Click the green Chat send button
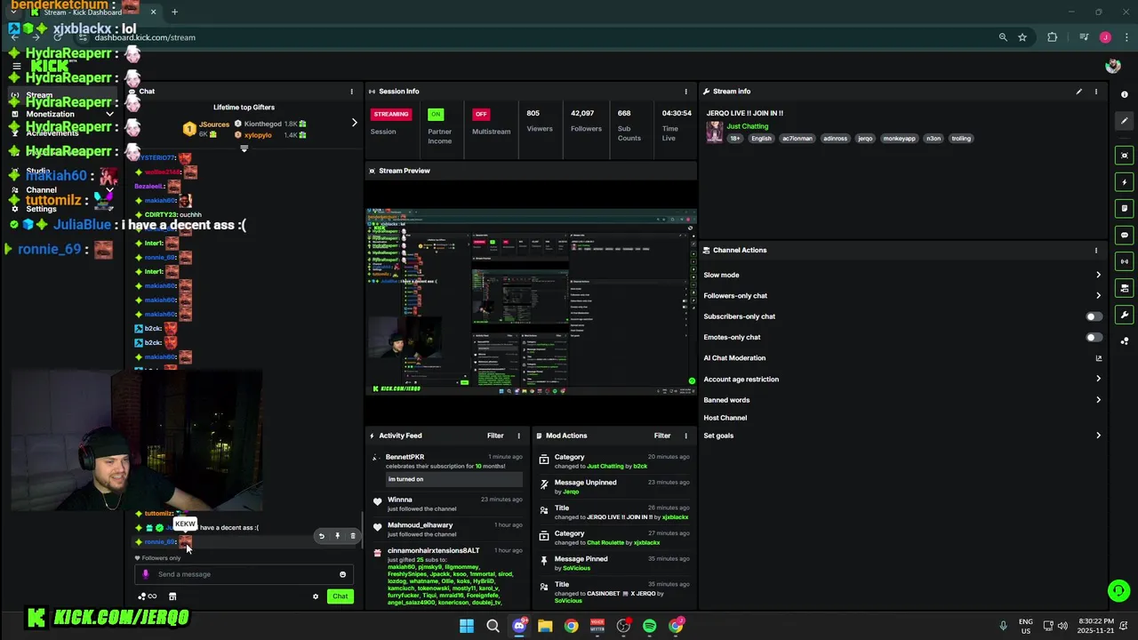The image size is (1138, 640). [x=340, y=596]
